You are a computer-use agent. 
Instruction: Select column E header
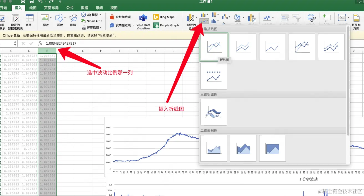pos(47,51)
